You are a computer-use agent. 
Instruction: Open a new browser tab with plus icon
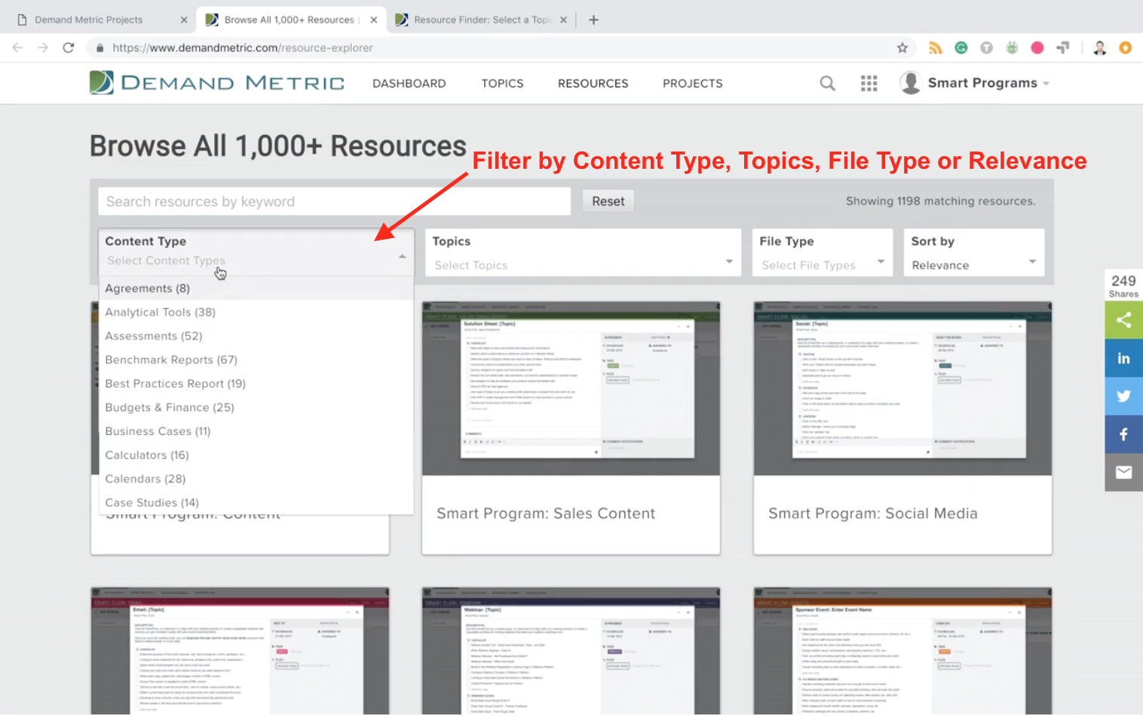pos(593,20)
